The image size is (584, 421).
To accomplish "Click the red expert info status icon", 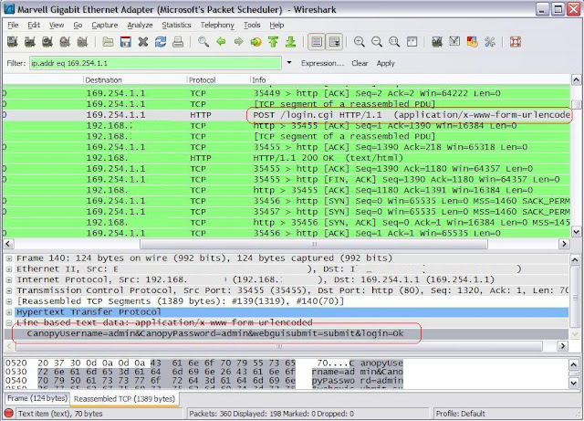I will (x=8, y=413).
